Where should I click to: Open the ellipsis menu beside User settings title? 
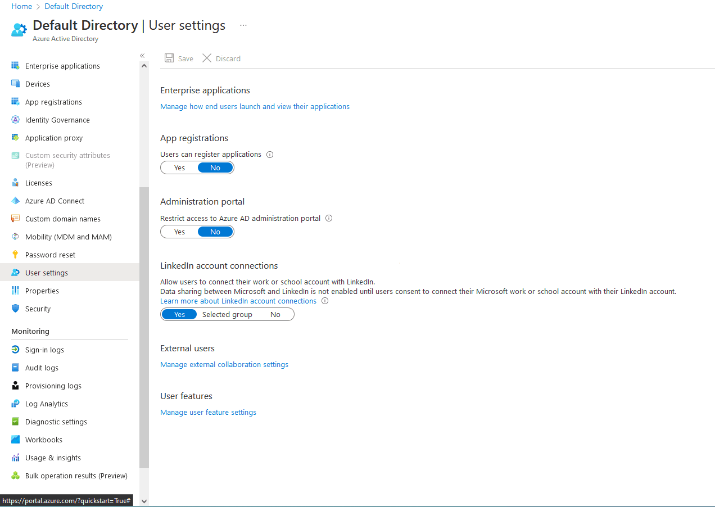[x=243, y=25]
